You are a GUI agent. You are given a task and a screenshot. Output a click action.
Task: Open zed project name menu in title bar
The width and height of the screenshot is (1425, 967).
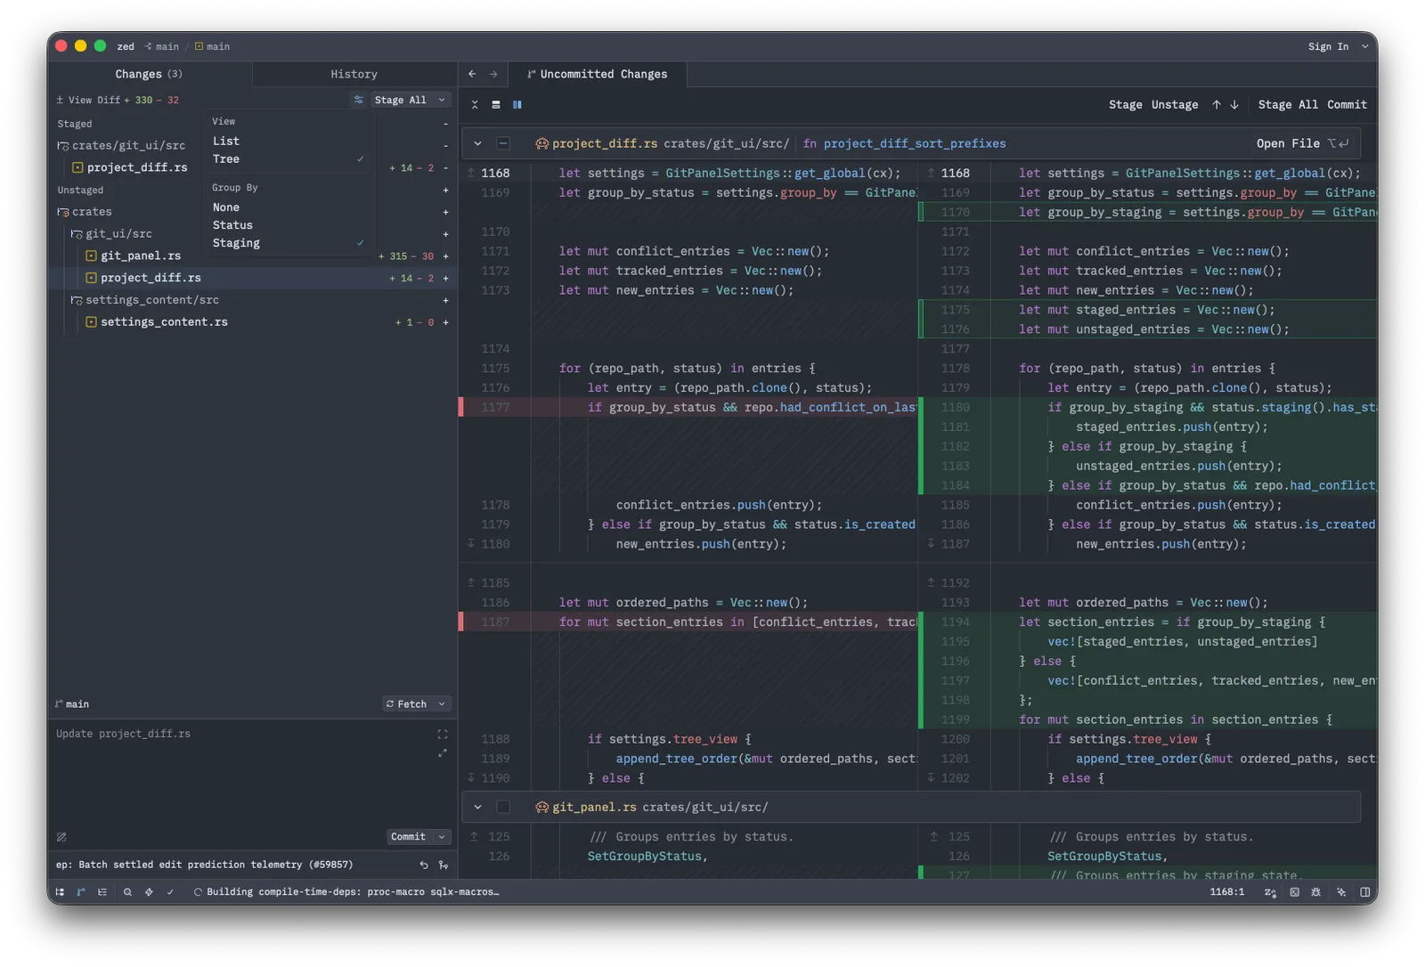pos(126,46)
